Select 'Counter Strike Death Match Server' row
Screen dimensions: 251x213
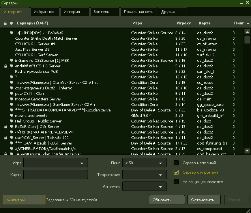(122, 38)
